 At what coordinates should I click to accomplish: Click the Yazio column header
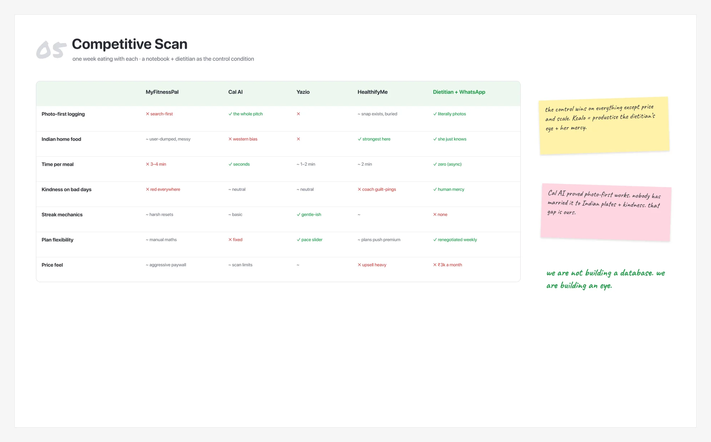click(x=303, y=92)
